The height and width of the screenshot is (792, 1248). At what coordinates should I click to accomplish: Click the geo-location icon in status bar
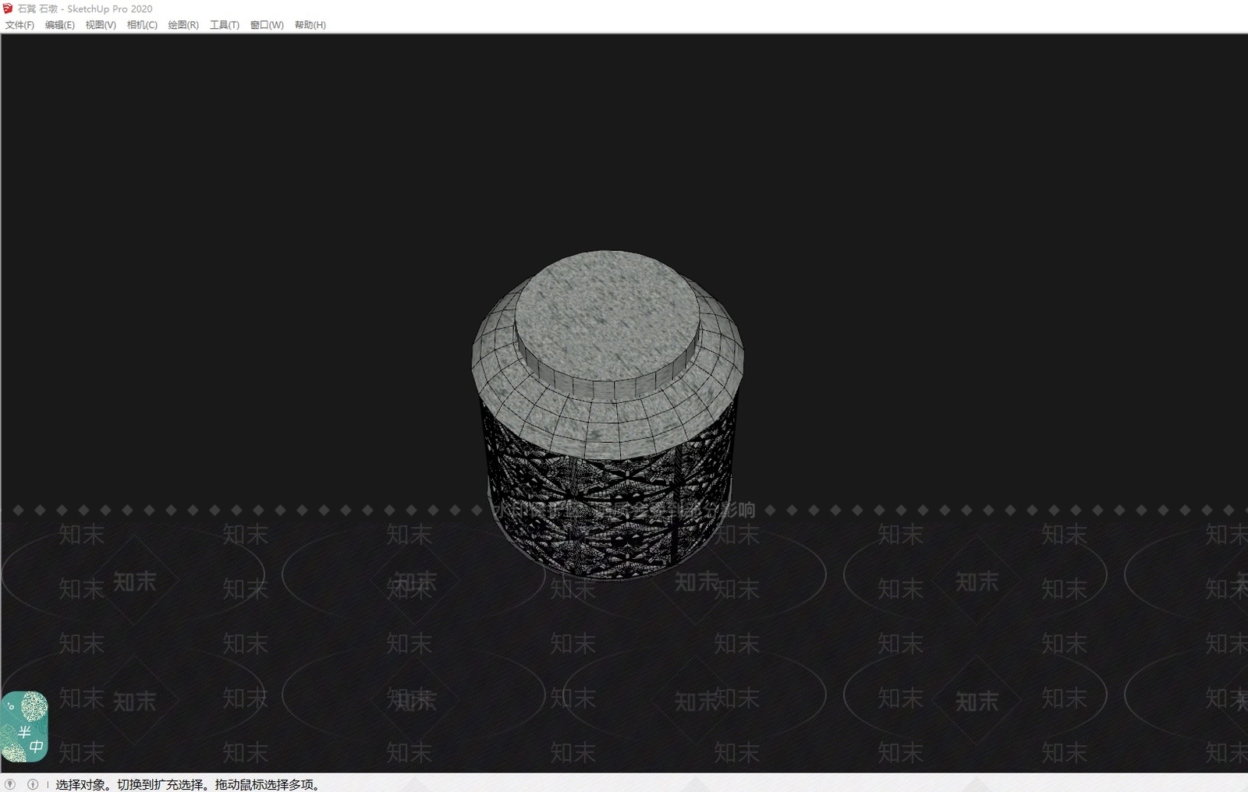click(x=10, y=784)
